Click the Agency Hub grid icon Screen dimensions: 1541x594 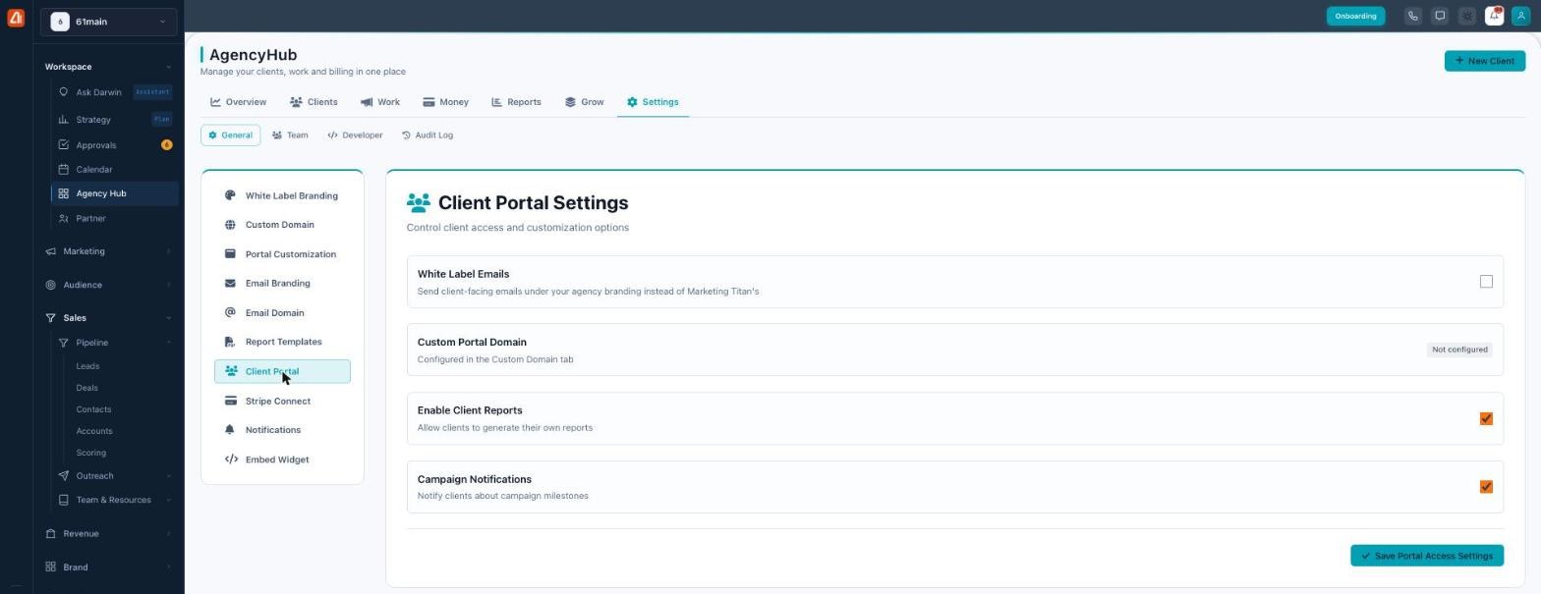pos(64,193)
